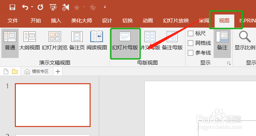Enable the 标尺 ruler checkbox
This screenshot has width=256, height=136.
191,33
